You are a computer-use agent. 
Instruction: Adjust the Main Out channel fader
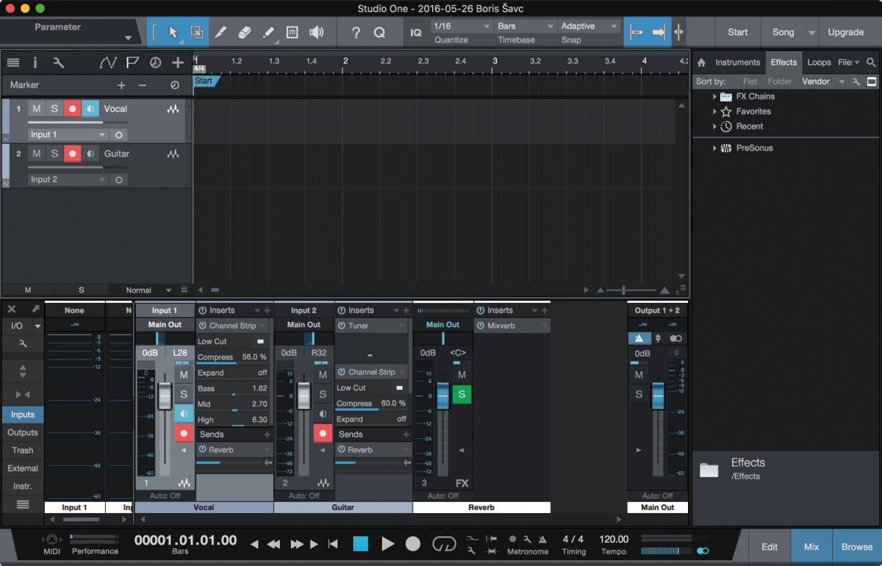click(658, 395)
